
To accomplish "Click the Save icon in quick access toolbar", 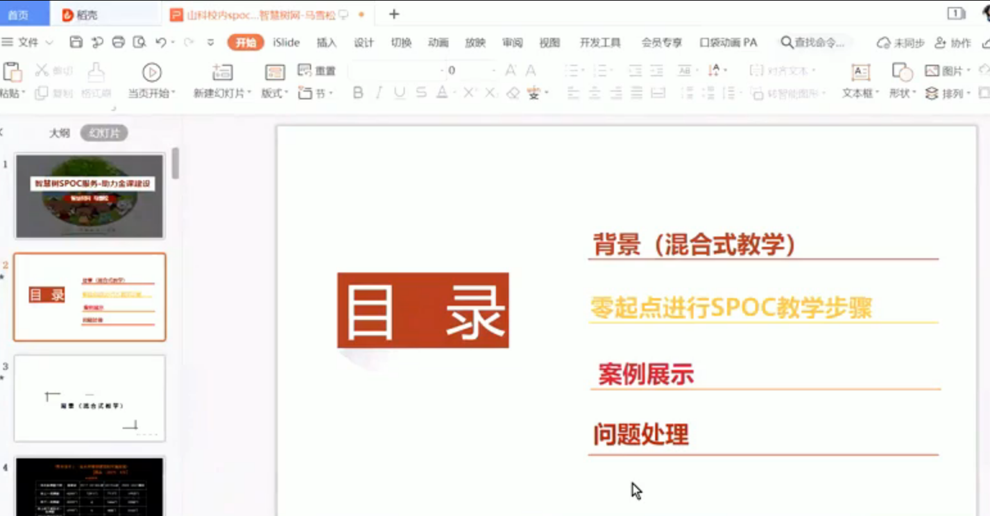I will [x=76, y=42].
